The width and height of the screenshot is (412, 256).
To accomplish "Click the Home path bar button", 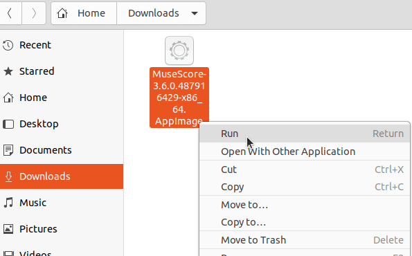I will pos(84,13).
